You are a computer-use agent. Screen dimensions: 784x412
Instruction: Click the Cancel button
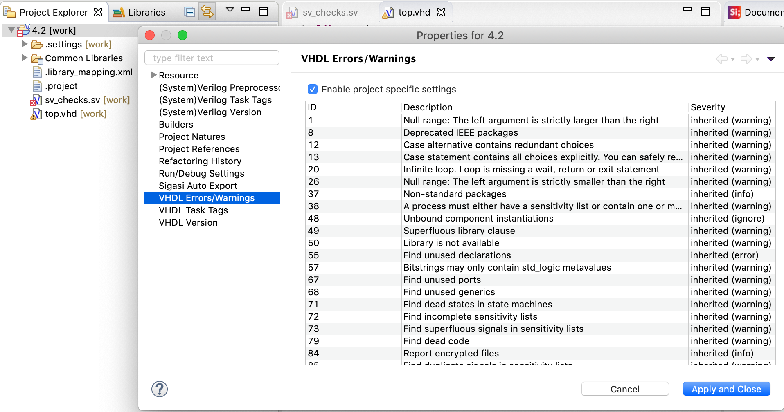coord(625,389)
